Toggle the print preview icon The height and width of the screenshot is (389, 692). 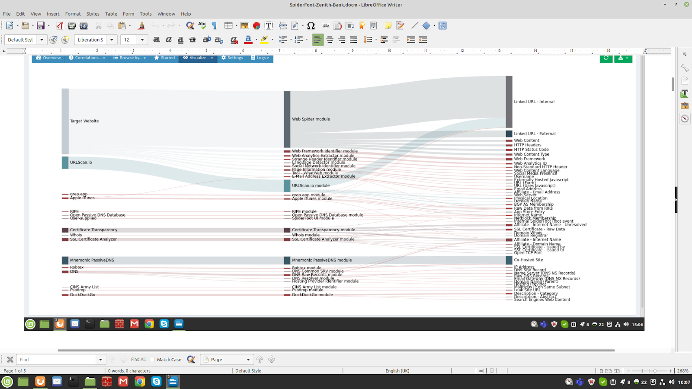click(x=84, y=26)
